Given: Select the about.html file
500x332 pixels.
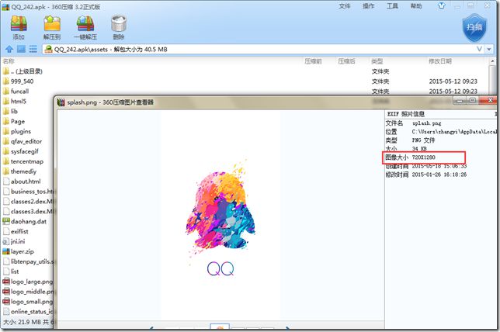Looking at the screenshot, I should tap(22, 182).
